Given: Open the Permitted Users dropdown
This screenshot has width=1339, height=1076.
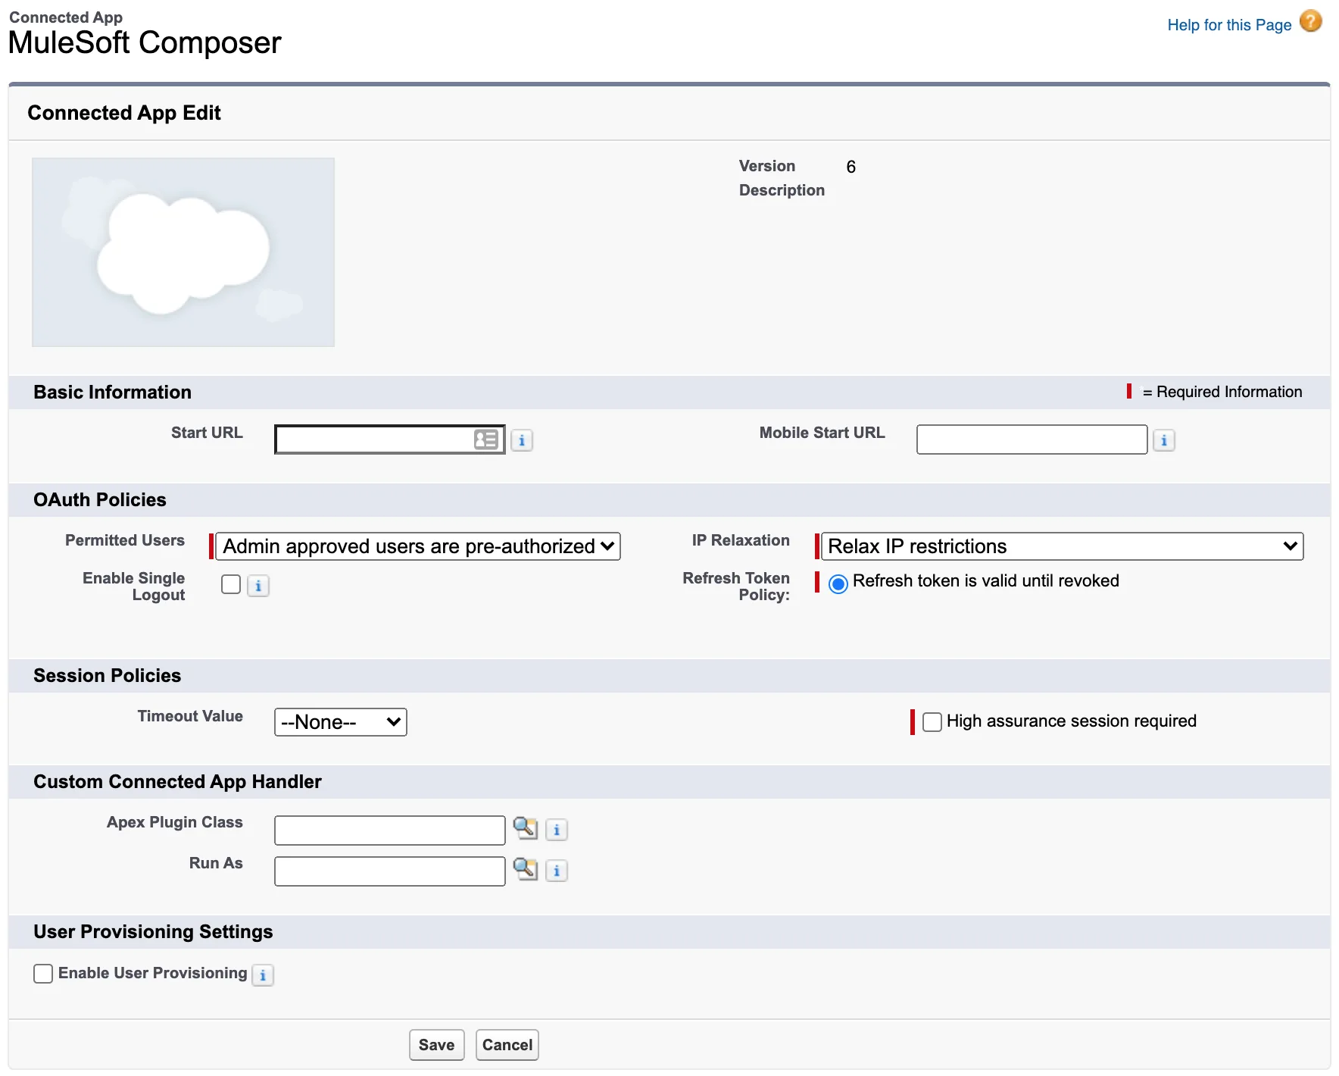Looking at the screenshot, I should click(x=418, y=546).
